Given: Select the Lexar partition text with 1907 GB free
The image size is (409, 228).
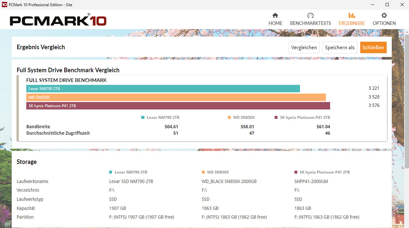Looking at the screenshot, I should tap(142, 217).
